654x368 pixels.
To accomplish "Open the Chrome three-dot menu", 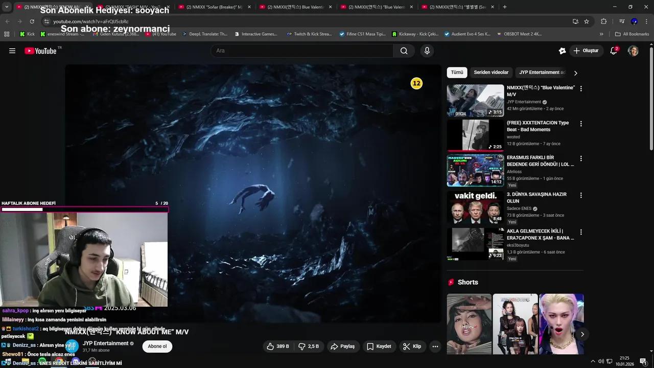I will (646, 21).
